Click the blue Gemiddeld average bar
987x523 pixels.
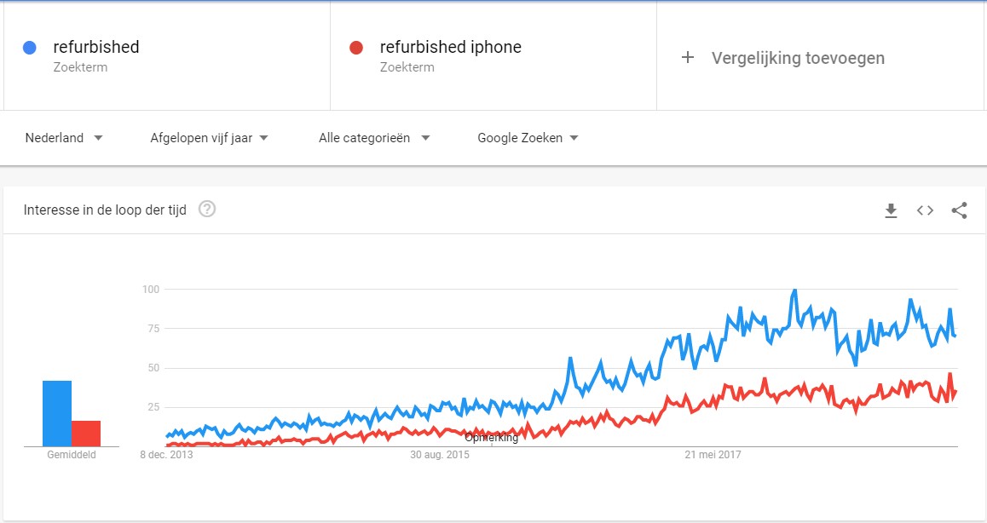[x=57, y=413]
